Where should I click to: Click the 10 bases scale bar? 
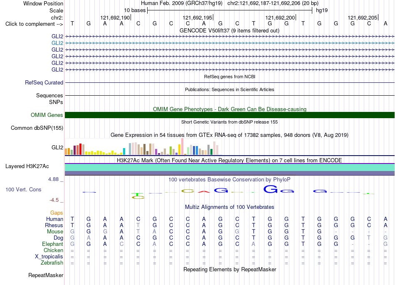tap(230, 10)
